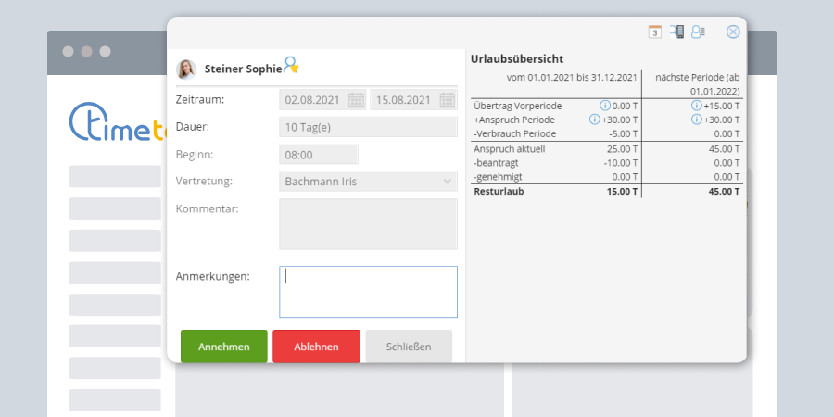This screenshot has width=834, height=417.
Task: Click the Urlaubsübersicht heading
Action: 517,59
